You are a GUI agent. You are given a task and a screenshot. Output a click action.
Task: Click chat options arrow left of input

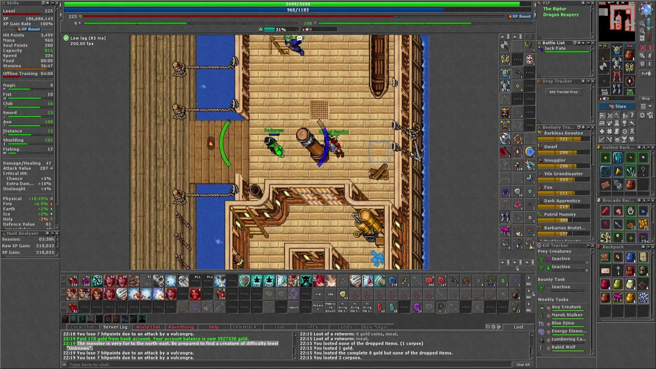click(x=65, y=364)
